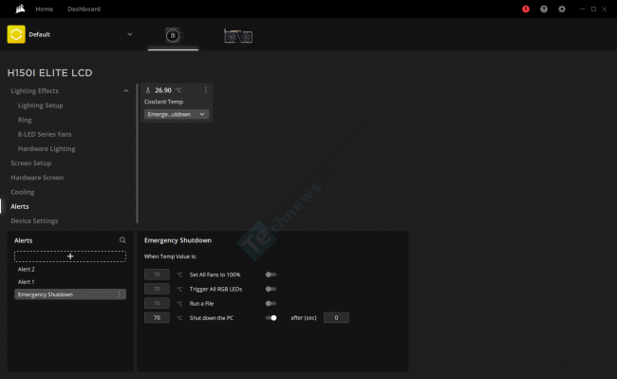Open the red notification alert badge

[526, 9]
